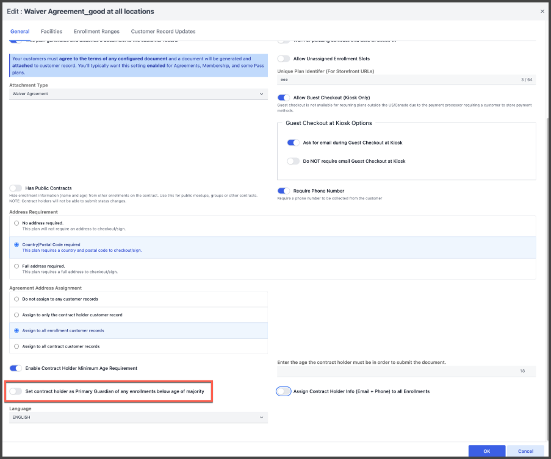This screenshot has height=459, width=551.
Task: Disable Allow Guest Checkout toggle
Action: [x=283, y=98]
